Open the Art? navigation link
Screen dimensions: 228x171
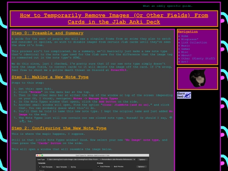click(185, 62)
